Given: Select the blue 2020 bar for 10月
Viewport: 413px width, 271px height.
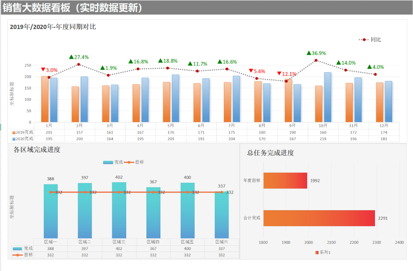Looking at the screenshot, I should [328, 98].
